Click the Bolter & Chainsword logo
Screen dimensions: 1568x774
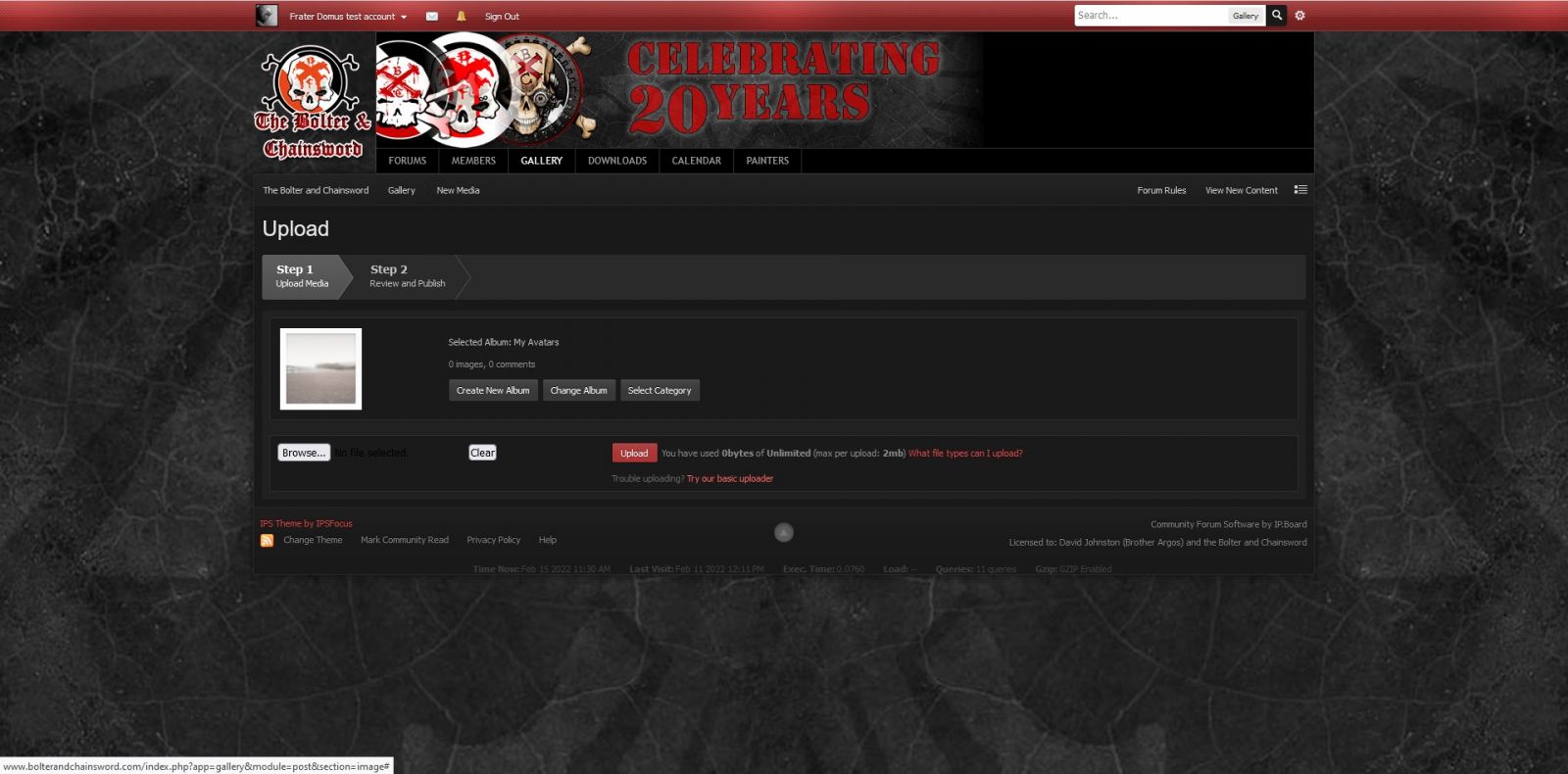pos(314,103)
